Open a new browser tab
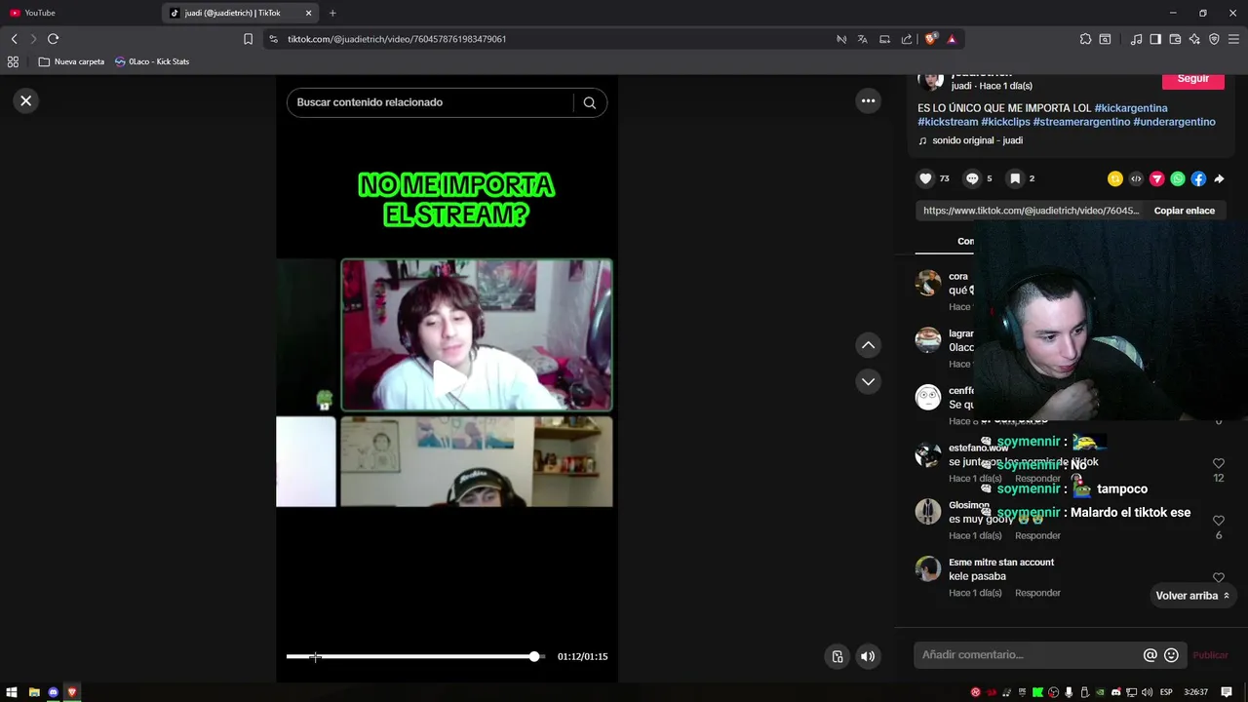This screenshot has height=702, width=1248. tap(332, 13)
